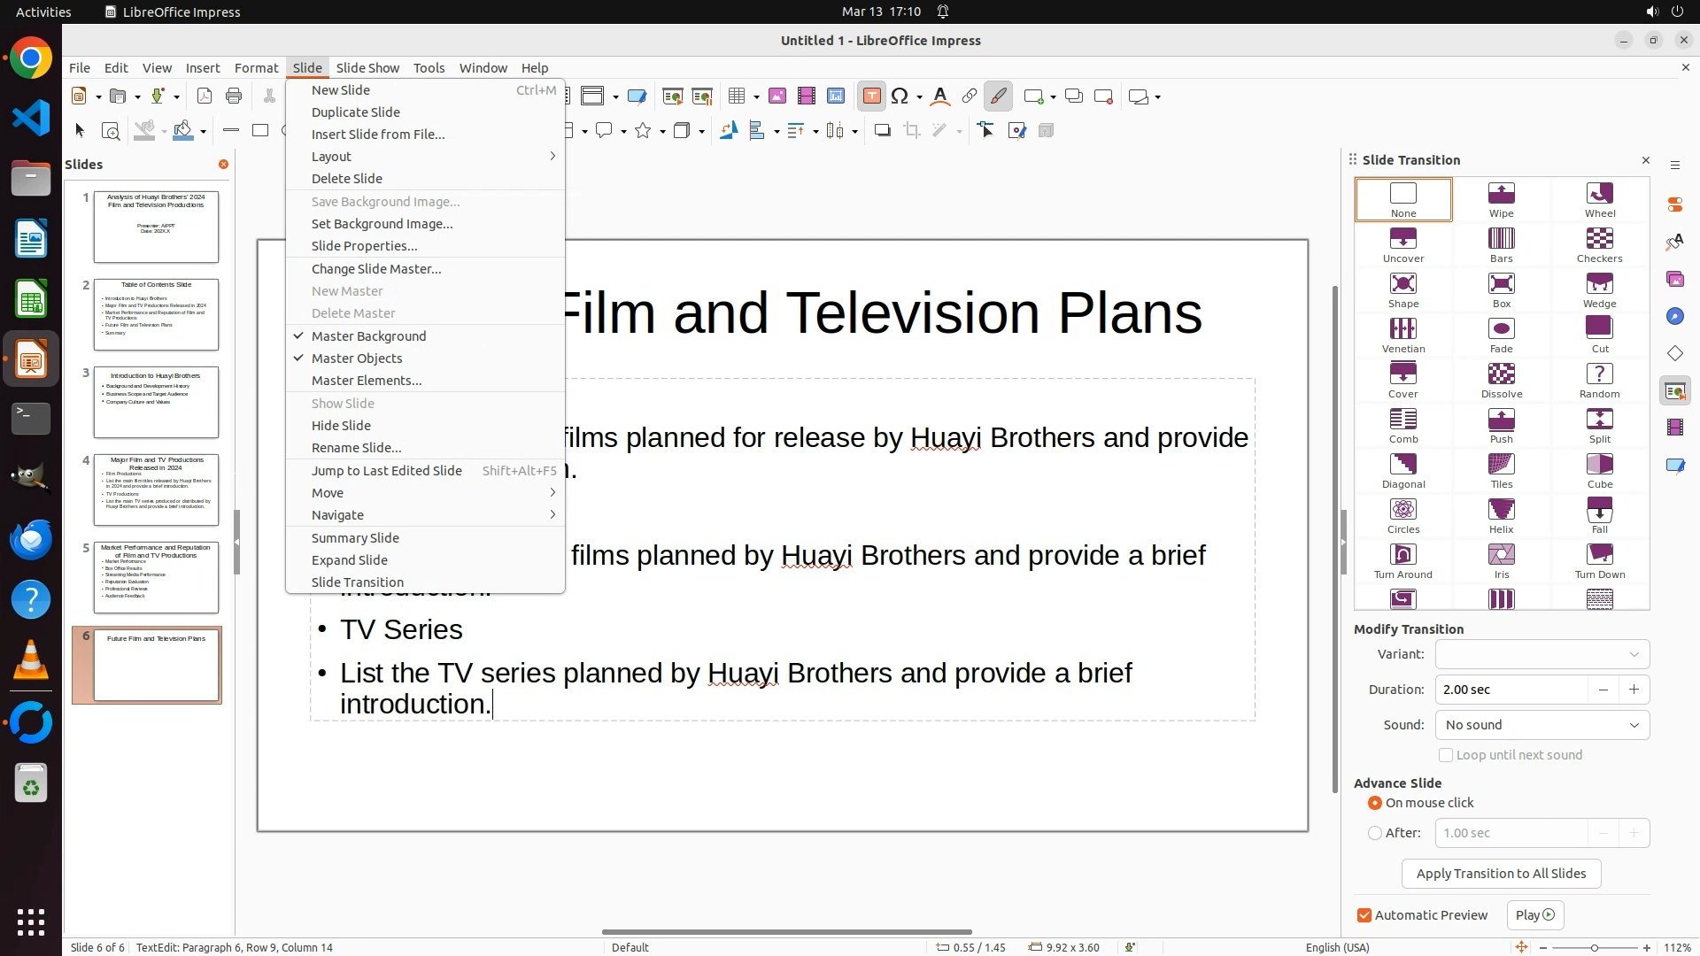Click Apply Transition to All Slides

point(1501,874)
